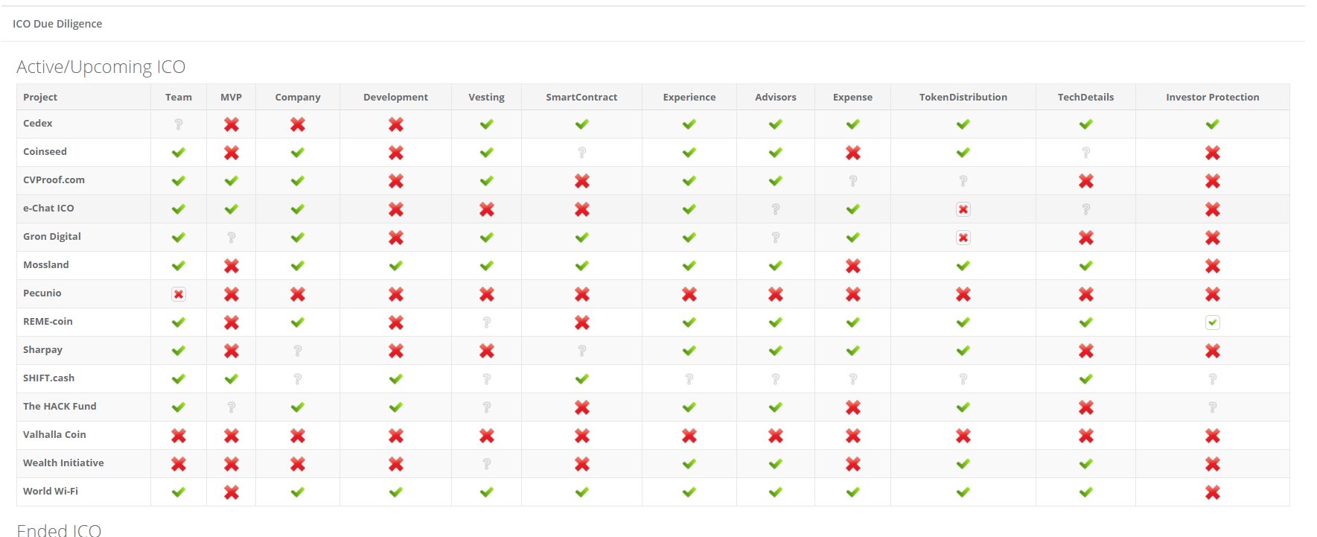Click The HACK Fund TechDetails red cross
1317x537 pixels.
click(1086, 407)
